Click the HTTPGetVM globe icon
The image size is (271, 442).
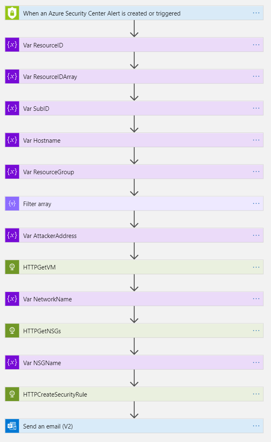point(12,267)
